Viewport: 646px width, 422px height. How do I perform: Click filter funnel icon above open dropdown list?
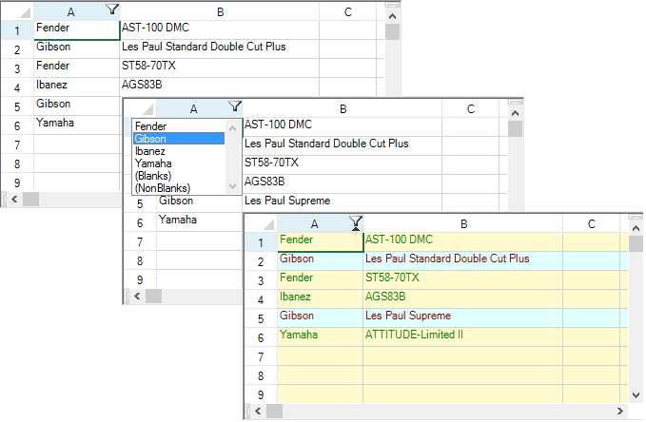point(235,107)
